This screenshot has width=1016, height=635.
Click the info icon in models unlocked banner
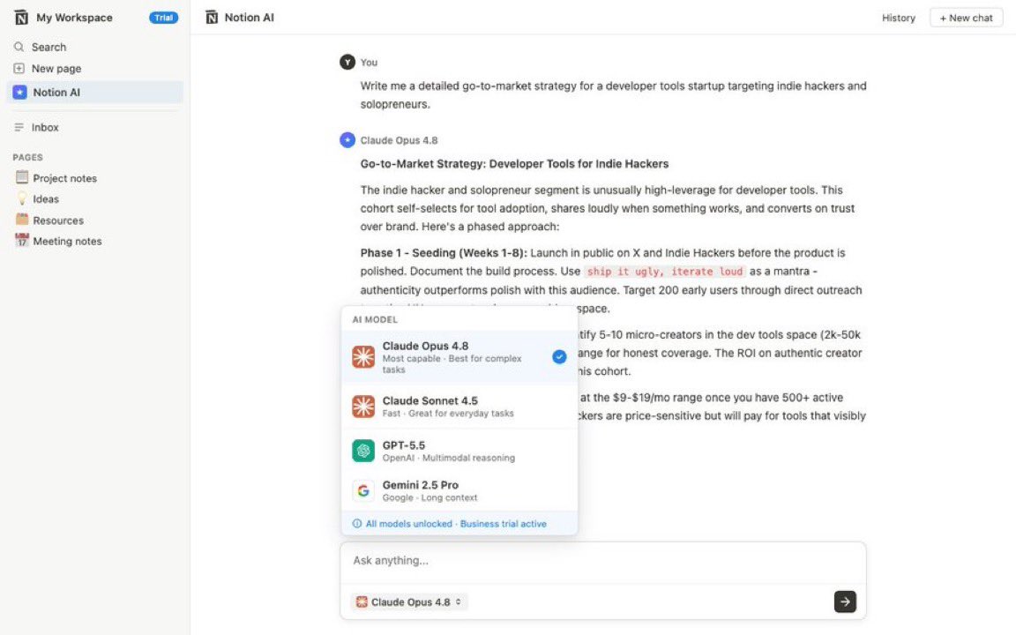357,524
